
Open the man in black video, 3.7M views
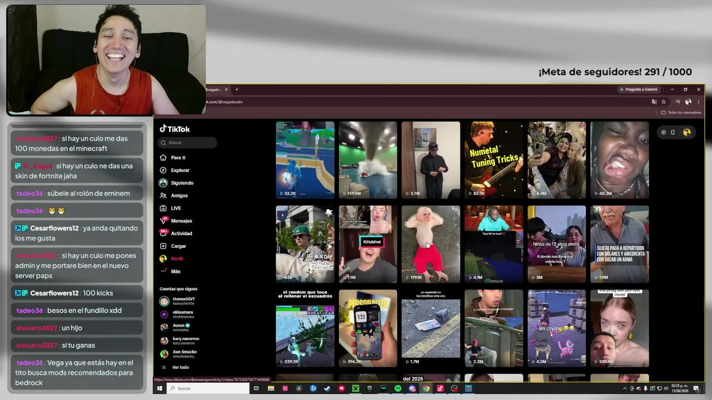(431, 160)
